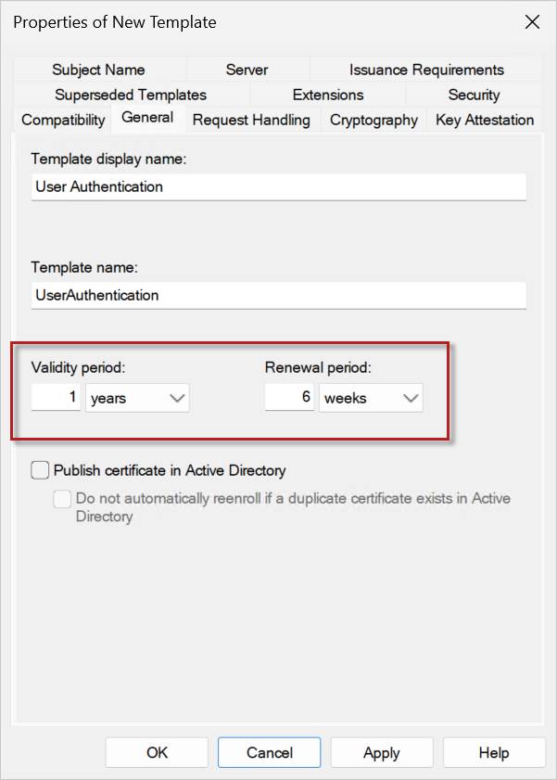Viewport: 557px width, 780px height.
Task: Open the validity period units dropdown
Action: coord(175,397)
